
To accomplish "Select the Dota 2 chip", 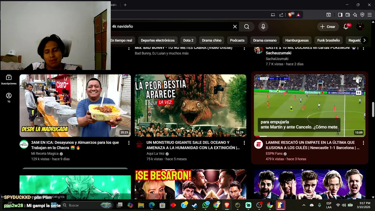I will pyautogui.click(x=188, y=40).
